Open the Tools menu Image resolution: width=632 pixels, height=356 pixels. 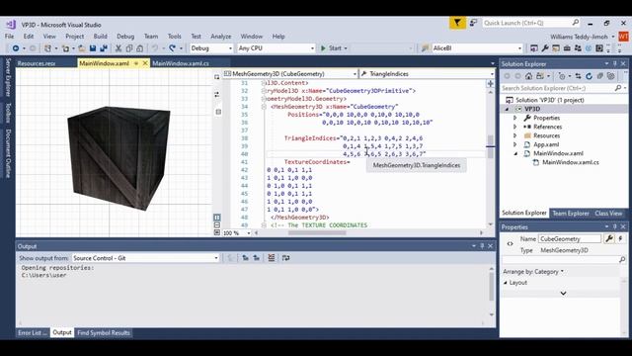[x=175, y=37]
